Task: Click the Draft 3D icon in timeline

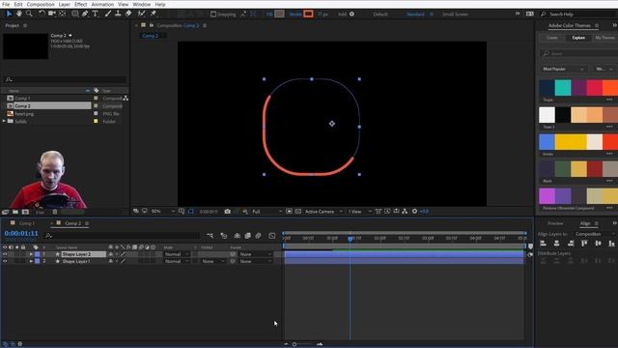Action: click(x=224, y=236)
